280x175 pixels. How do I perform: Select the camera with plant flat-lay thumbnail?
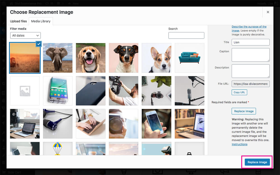coord(157,91)
